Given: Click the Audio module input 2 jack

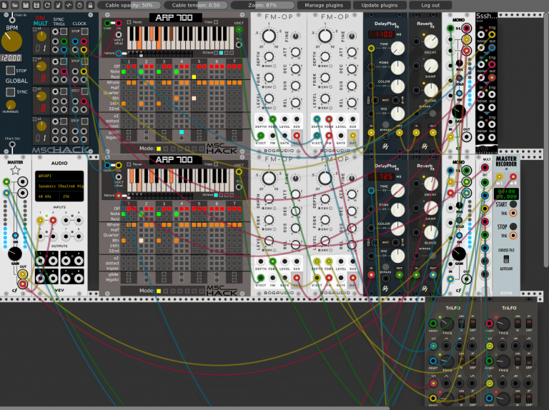Looking at the screenshot, I should click(x=53, y=220).
